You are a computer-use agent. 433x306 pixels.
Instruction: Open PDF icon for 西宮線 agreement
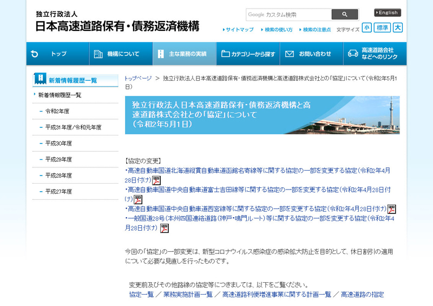coord(391,209)
